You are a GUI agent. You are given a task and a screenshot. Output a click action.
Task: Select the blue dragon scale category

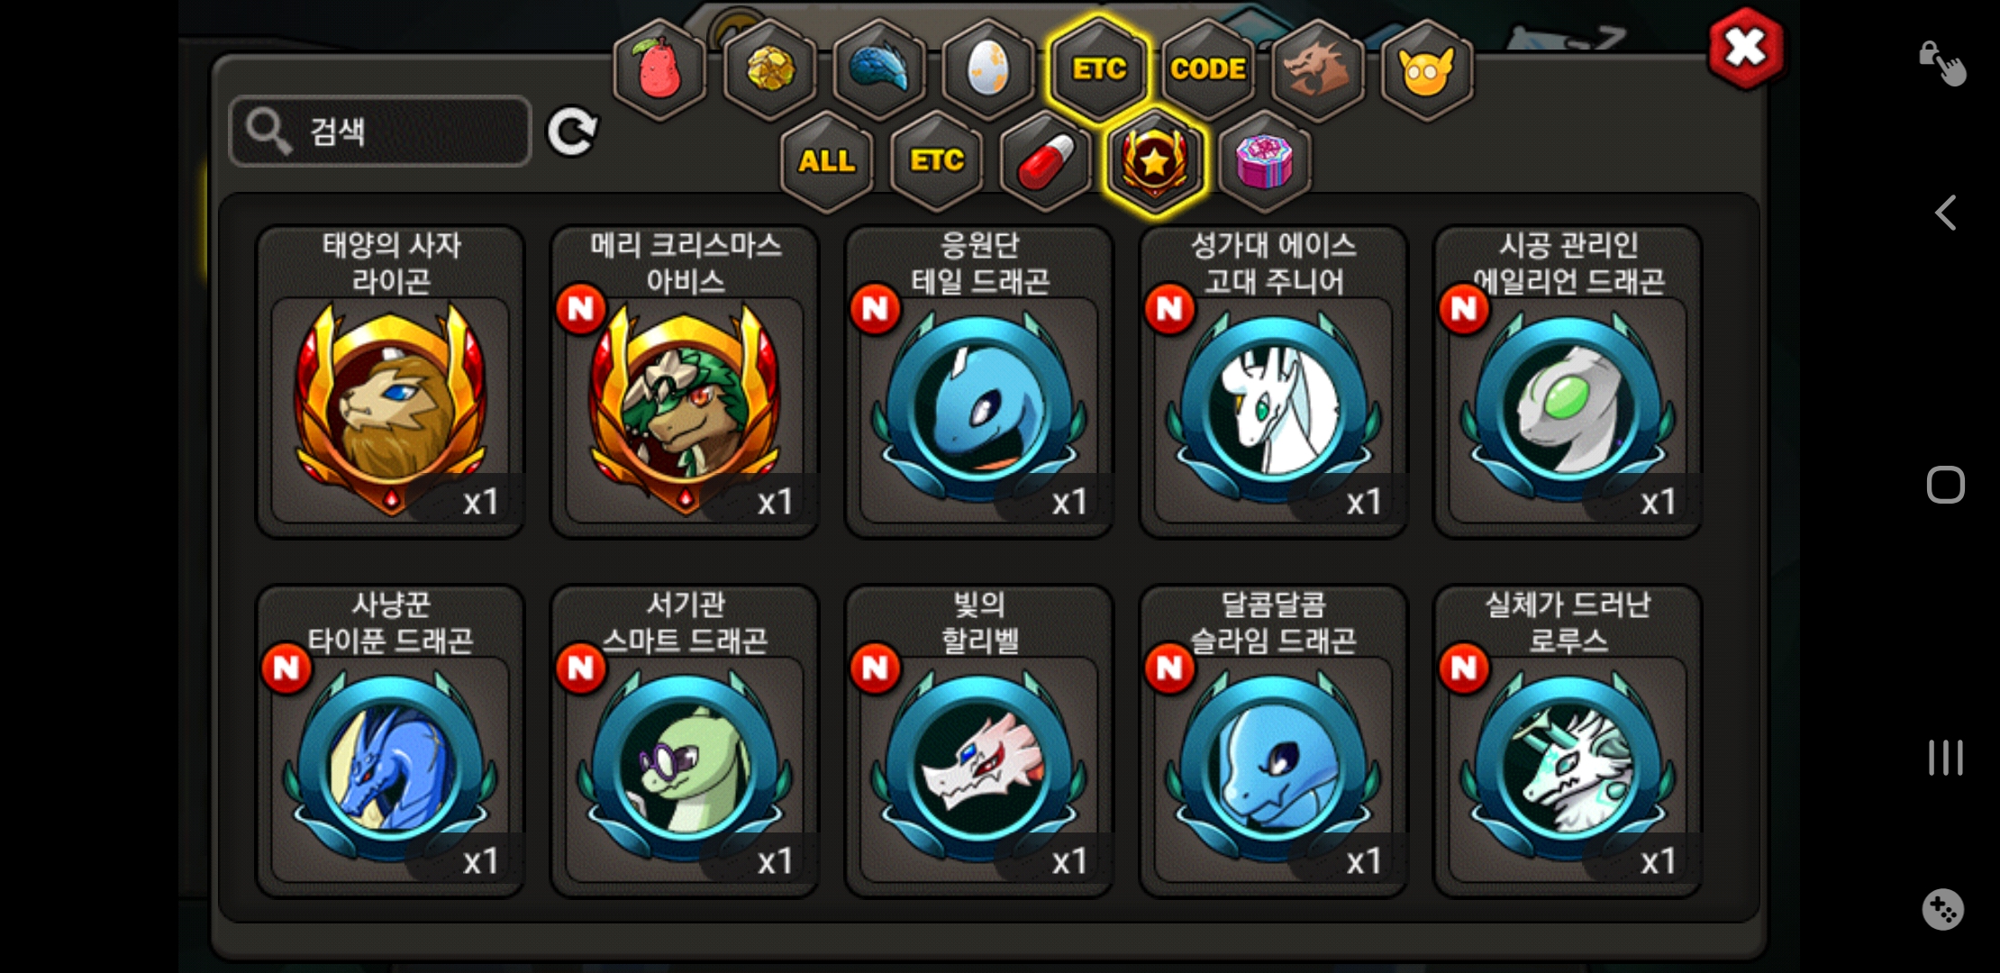(x=879, y=69)
